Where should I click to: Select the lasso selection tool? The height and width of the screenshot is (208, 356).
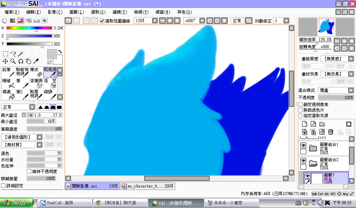13,54
